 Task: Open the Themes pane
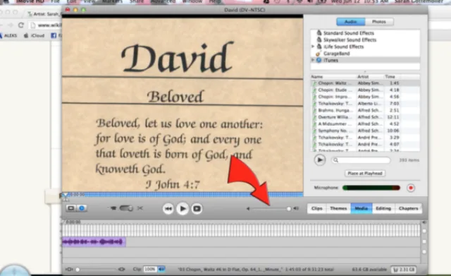[338, 208]
